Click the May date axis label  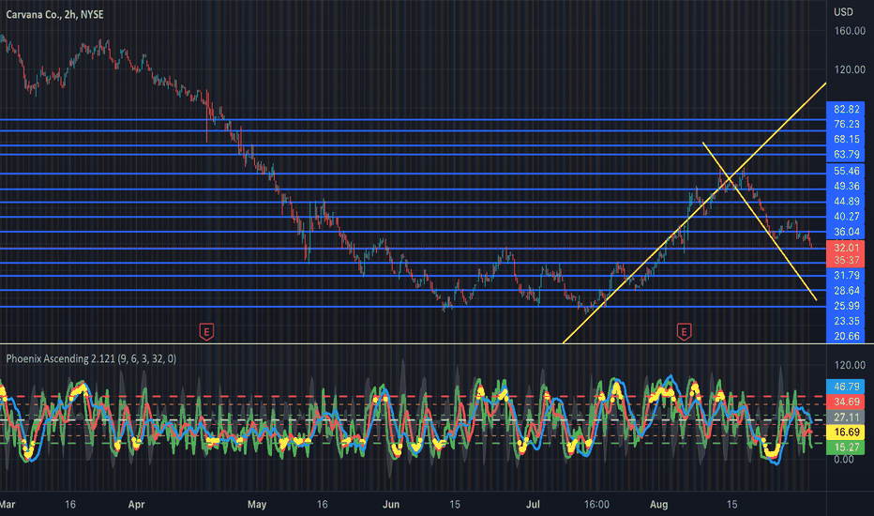256,505
